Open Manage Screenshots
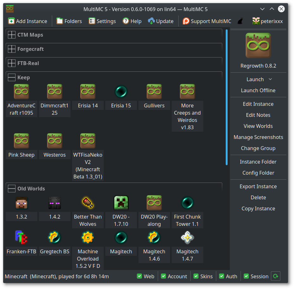The width and height of the screenshot is (294, 289). coord(258,137)
